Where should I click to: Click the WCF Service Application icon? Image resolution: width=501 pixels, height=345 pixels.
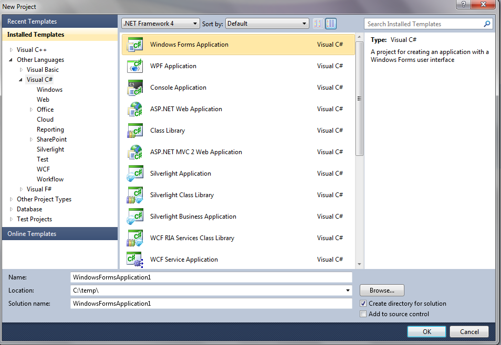pos(135,260)
